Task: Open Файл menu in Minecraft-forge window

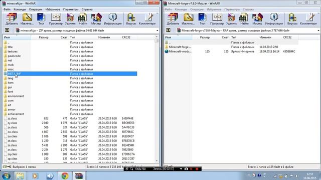Action: [x=168, y=9]
